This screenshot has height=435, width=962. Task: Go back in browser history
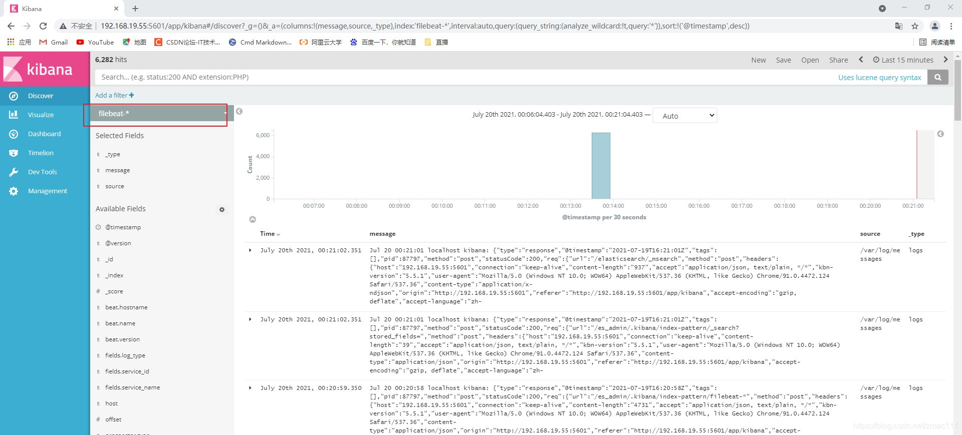[x=11, y=26]
